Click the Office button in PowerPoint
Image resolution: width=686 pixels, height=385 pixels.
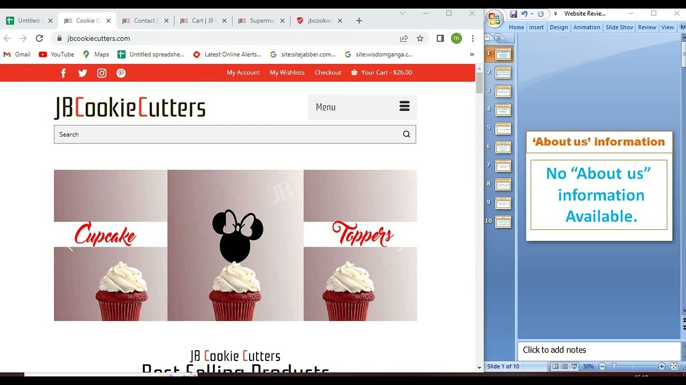tap(494, 20)
